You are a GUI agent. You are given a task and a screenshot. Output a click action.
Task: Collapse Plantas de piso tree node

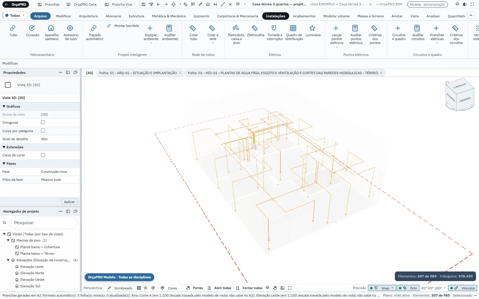point(8,240)
